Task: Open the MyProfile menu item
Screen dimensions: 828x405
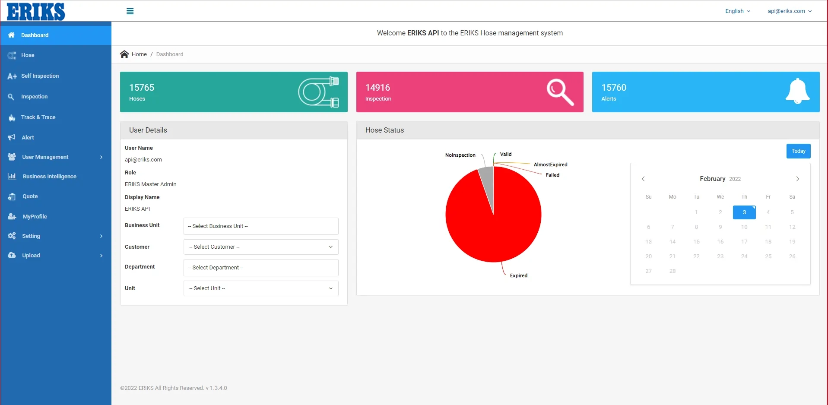Action: click(x=56, y=216)
